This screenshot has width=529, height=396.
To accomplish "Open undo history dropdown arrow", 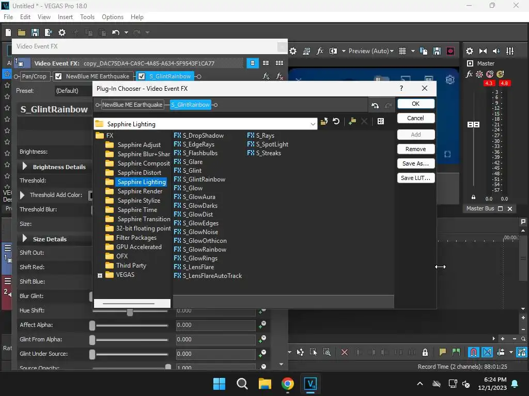I will coord(126,32).
